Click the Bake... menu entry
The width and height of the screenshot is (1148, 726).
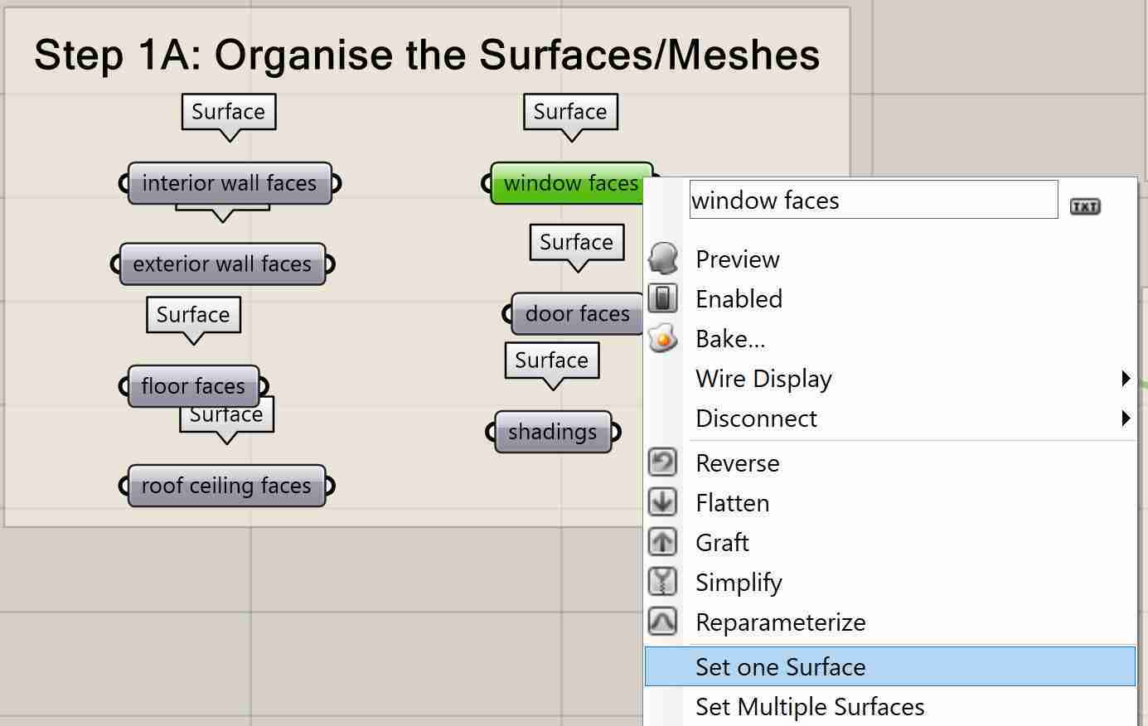point(730,339)
